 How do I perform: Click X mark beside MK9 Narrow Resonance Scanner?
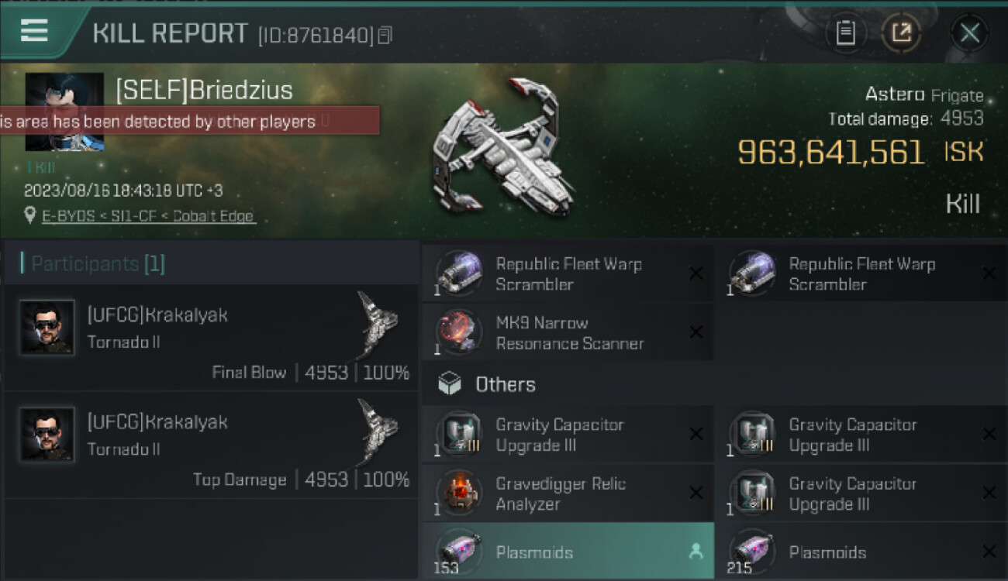tap(696, 332)
